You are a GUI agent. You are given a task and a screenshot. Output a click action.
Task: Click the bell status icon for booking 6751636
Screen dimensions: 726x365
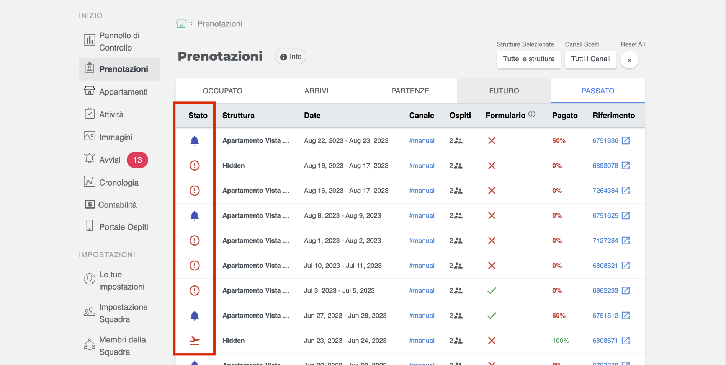pos(195,141)
